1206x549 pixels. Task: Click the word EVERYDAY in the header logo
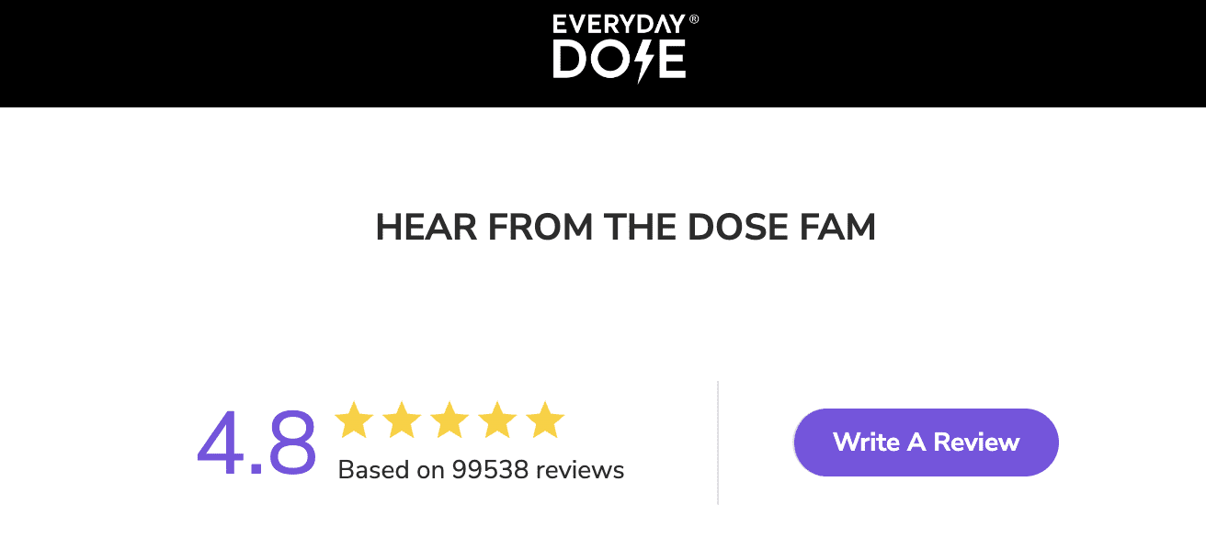618,25
